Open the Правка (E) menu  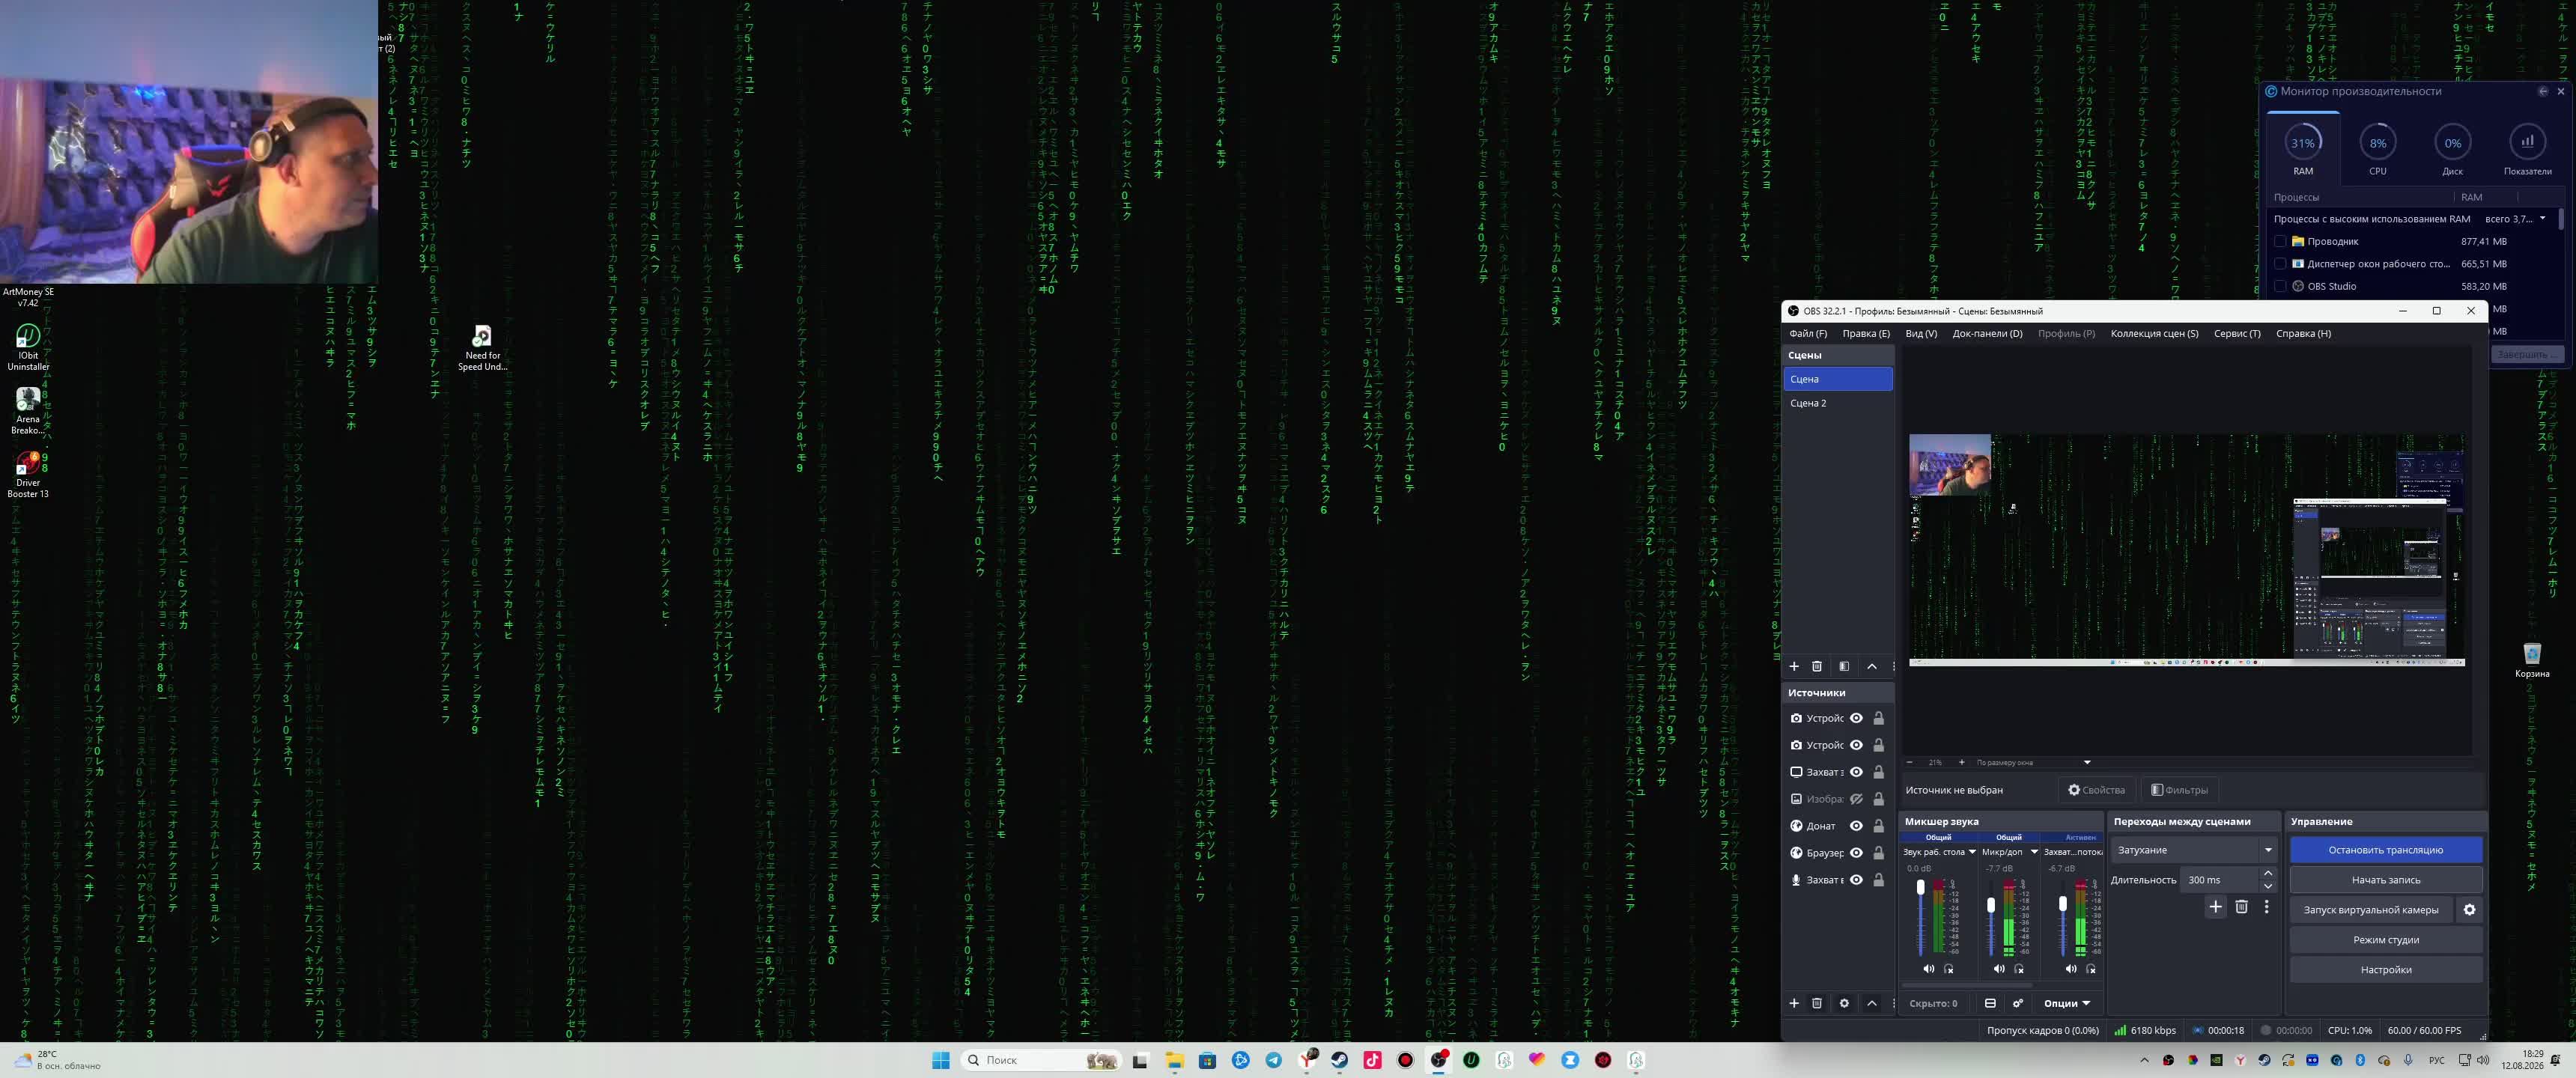[x=1866, y=333]
